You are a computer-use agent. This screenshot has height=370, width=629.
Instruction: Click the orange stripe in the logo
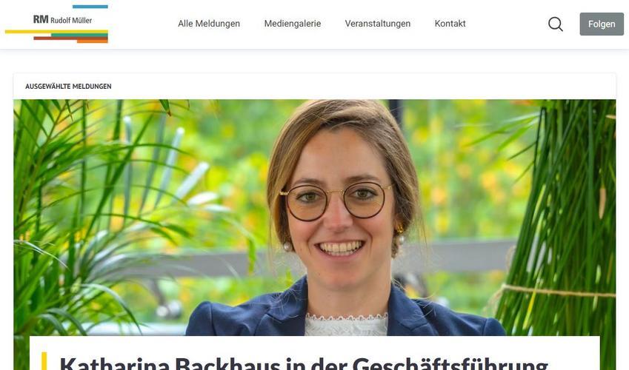[x=93, y=41]
